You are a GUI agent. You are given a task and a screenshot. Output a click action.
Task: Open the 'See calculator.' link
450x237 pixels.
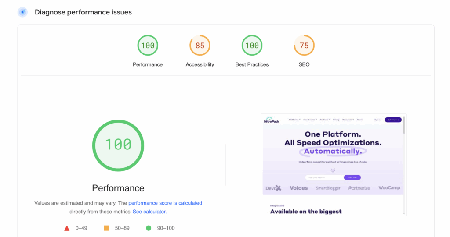point(149,212)
